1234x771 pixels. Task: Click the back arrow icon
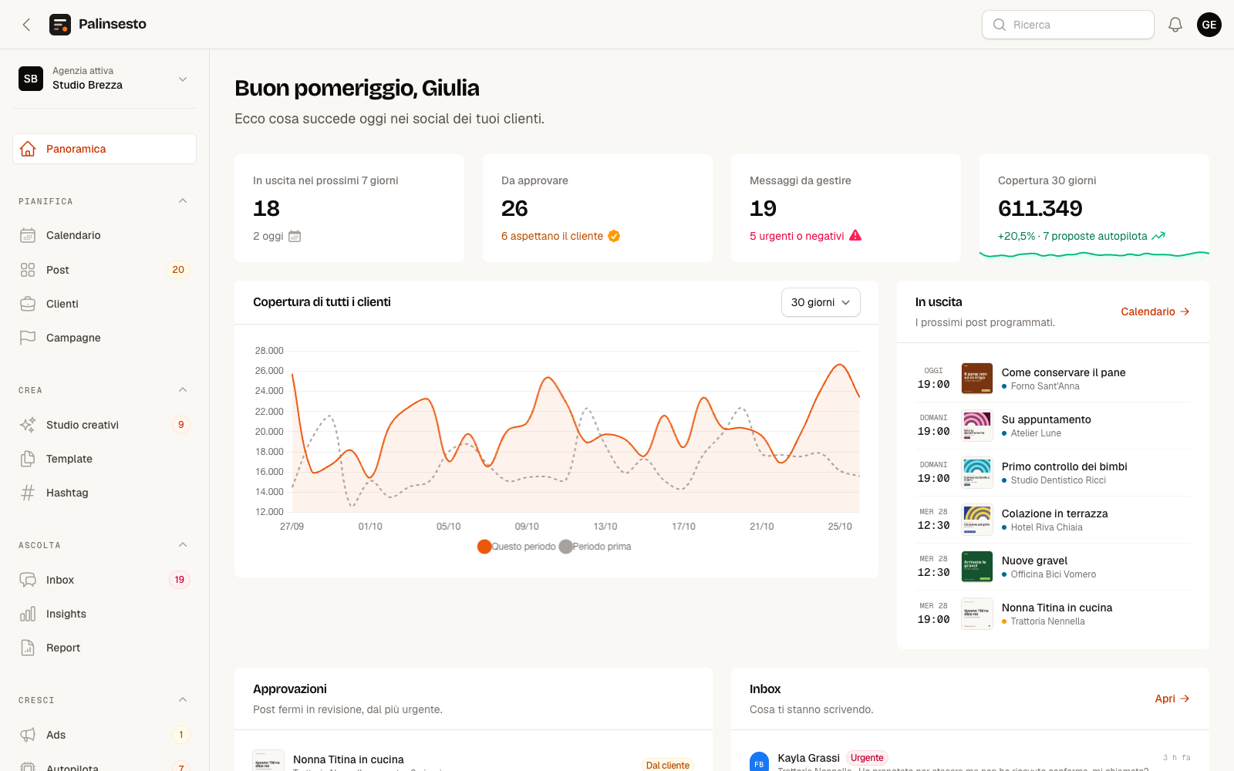coord(26,25)
